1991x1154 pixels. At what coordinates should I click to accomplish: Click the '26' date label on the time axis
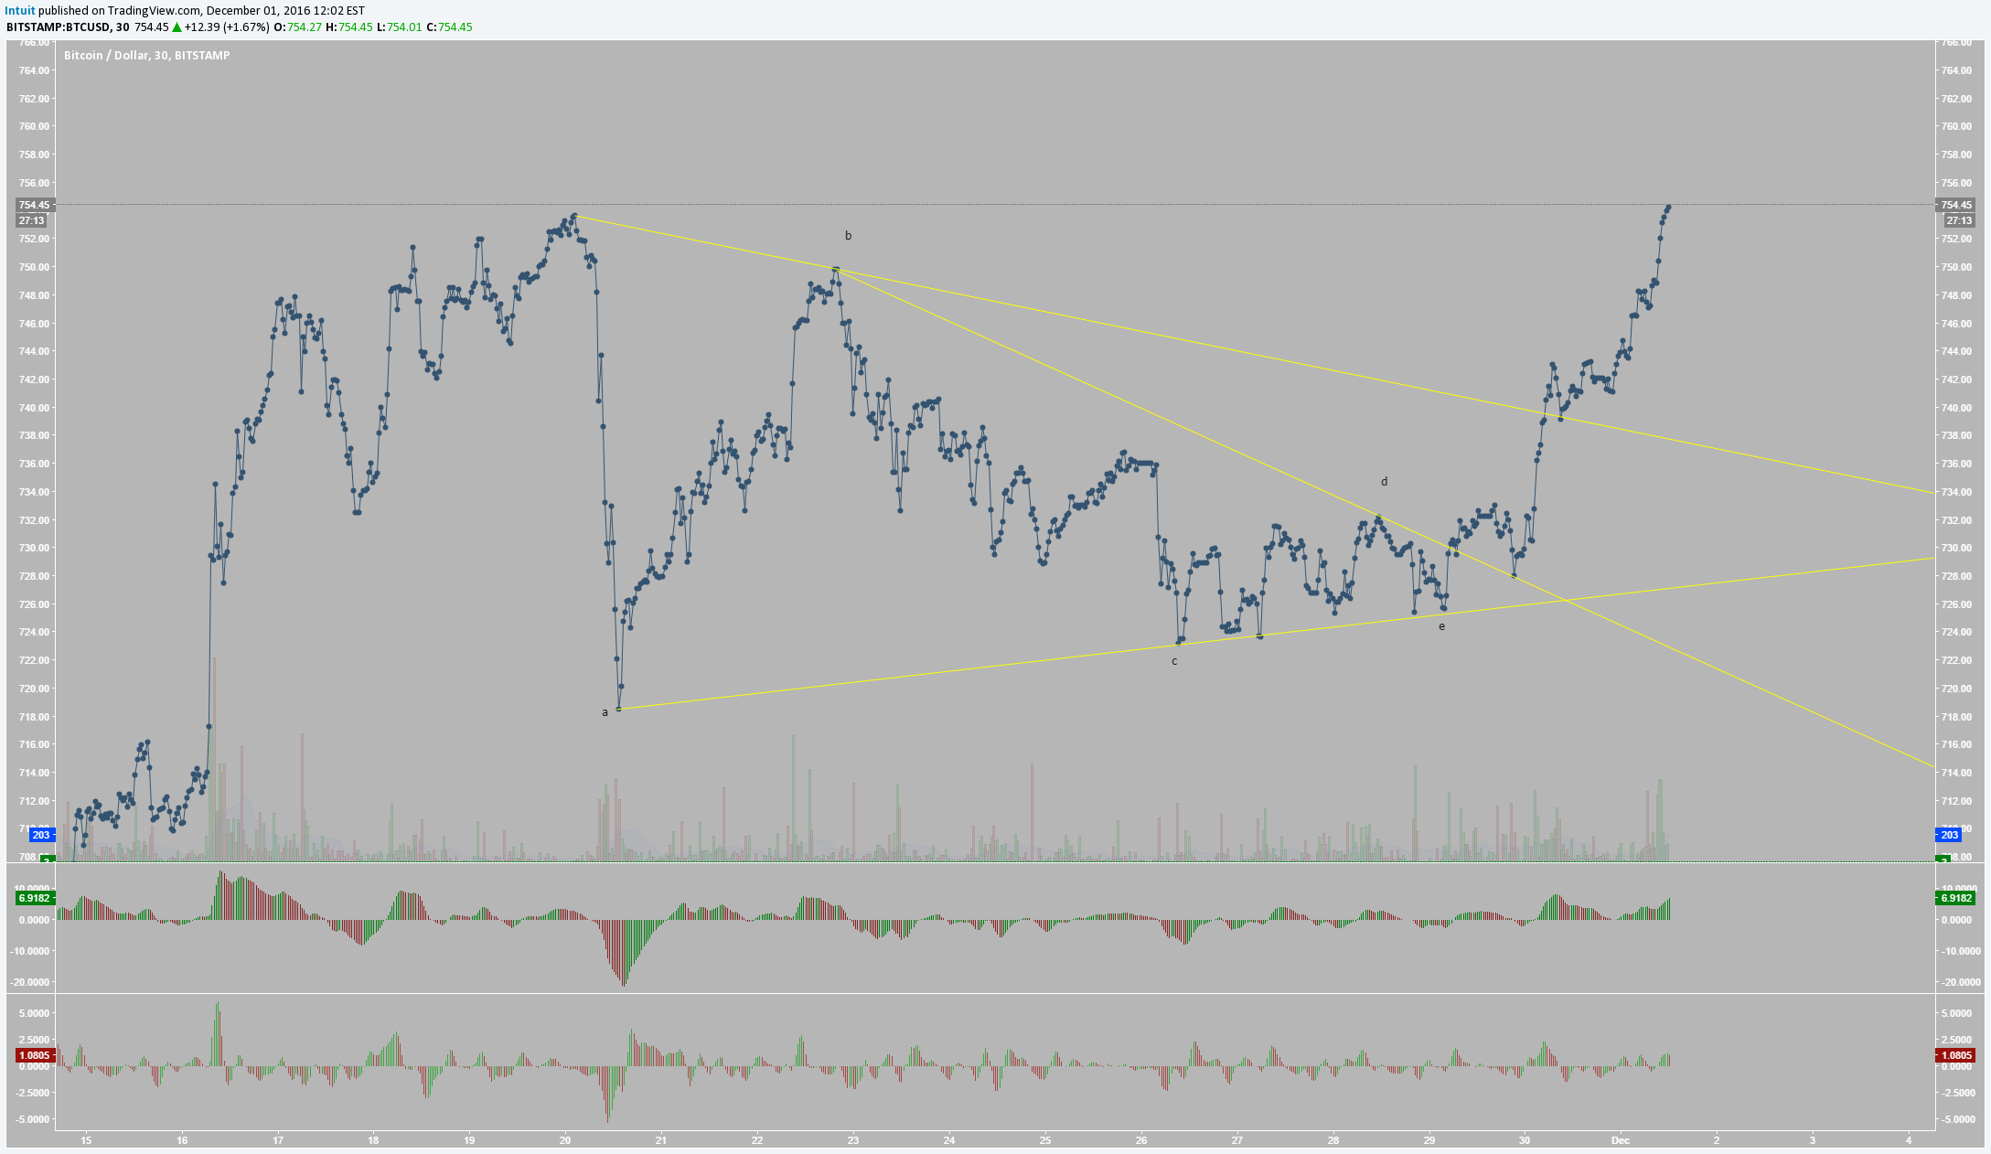(x=1141, y=1140)
